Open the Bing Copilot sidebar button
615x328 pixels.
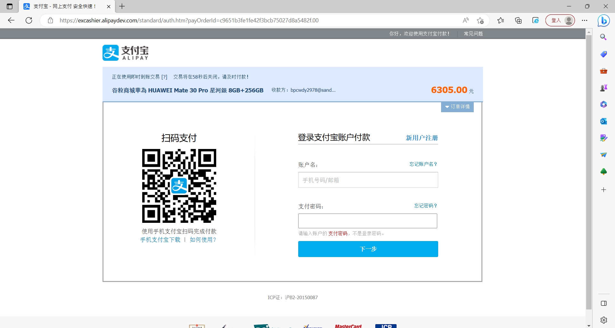coord(603,20)
